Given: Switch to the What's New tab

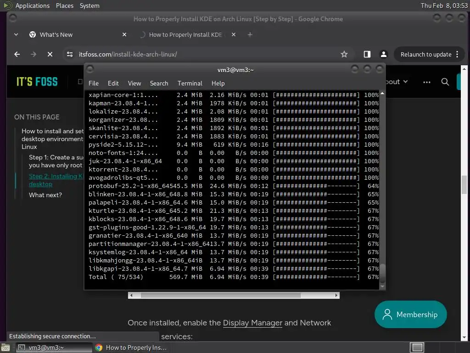Looking at the screenshot, I should point(78,34).
